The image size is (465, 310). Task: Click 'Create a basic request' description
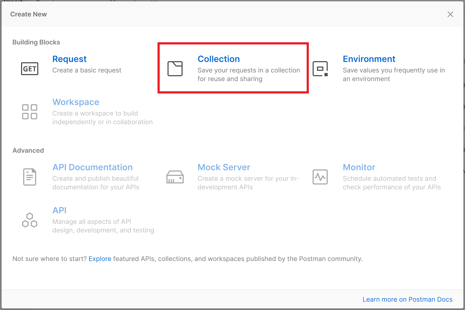[x=87, y=70]
